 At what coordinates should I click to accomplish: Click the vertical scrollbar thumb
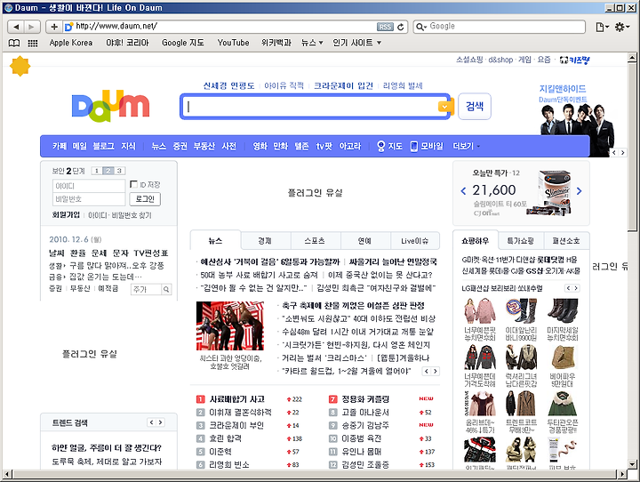point(632,146)
